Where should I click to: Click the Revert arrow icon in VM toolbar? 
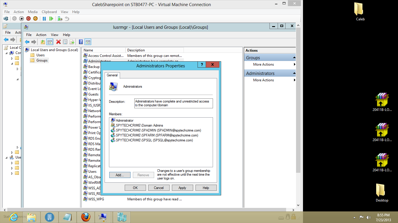[x=67, y=19]
